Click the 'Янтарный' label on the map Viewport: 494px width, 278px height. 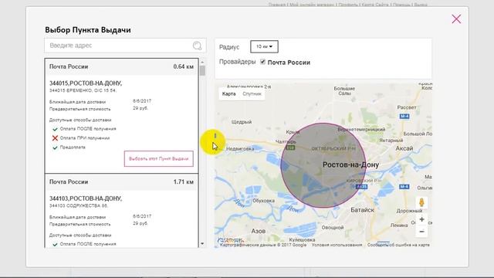(391, 141)
